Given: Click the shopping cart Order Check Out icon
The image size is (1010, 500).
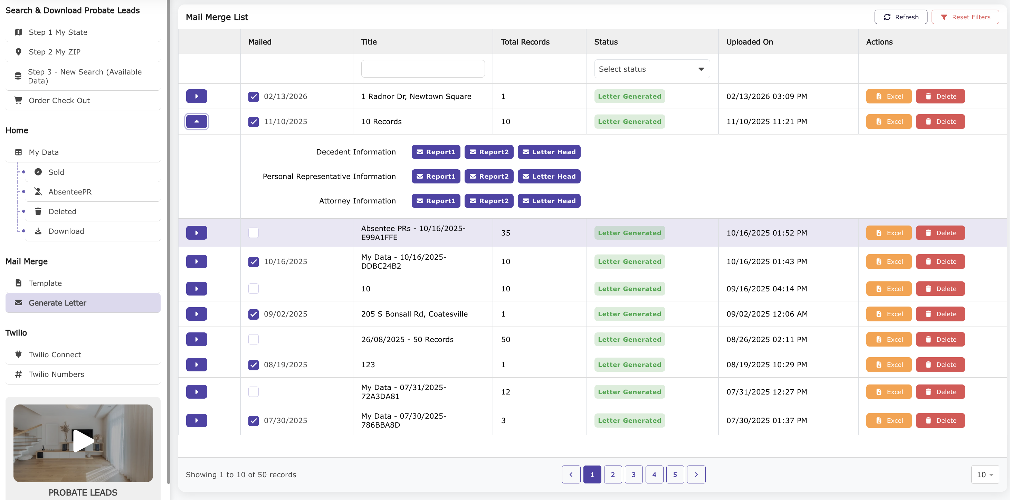Looking at the screenshot, I should [18, 100].
